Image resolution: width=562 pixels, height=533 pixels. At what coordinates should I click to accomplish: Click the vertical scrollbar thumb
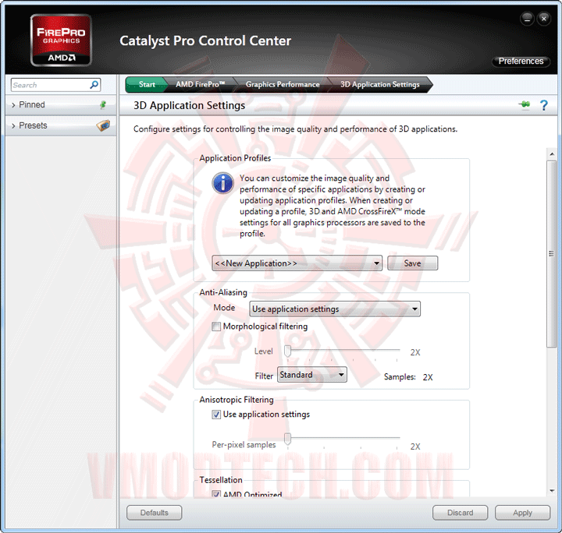(x=551, y=253)
